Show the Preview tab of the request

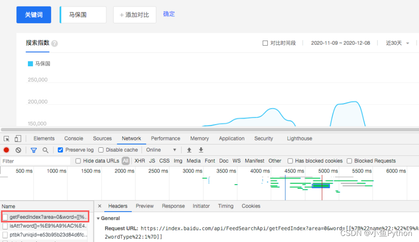145,206
